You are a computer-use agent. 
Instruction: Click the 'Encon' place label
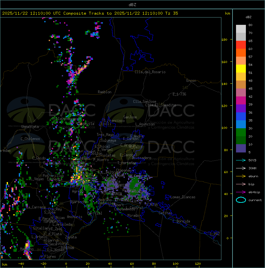191,81
